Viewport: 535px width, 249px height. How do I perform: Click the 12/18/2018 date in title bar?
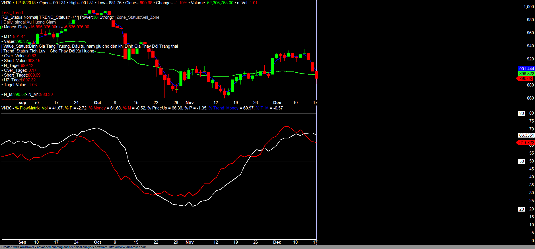click(25, 3)
